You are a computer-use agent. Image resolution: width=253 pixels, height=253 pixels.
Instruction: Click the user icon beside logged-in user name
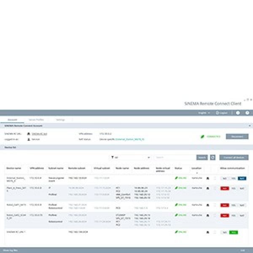click(29, 139)
